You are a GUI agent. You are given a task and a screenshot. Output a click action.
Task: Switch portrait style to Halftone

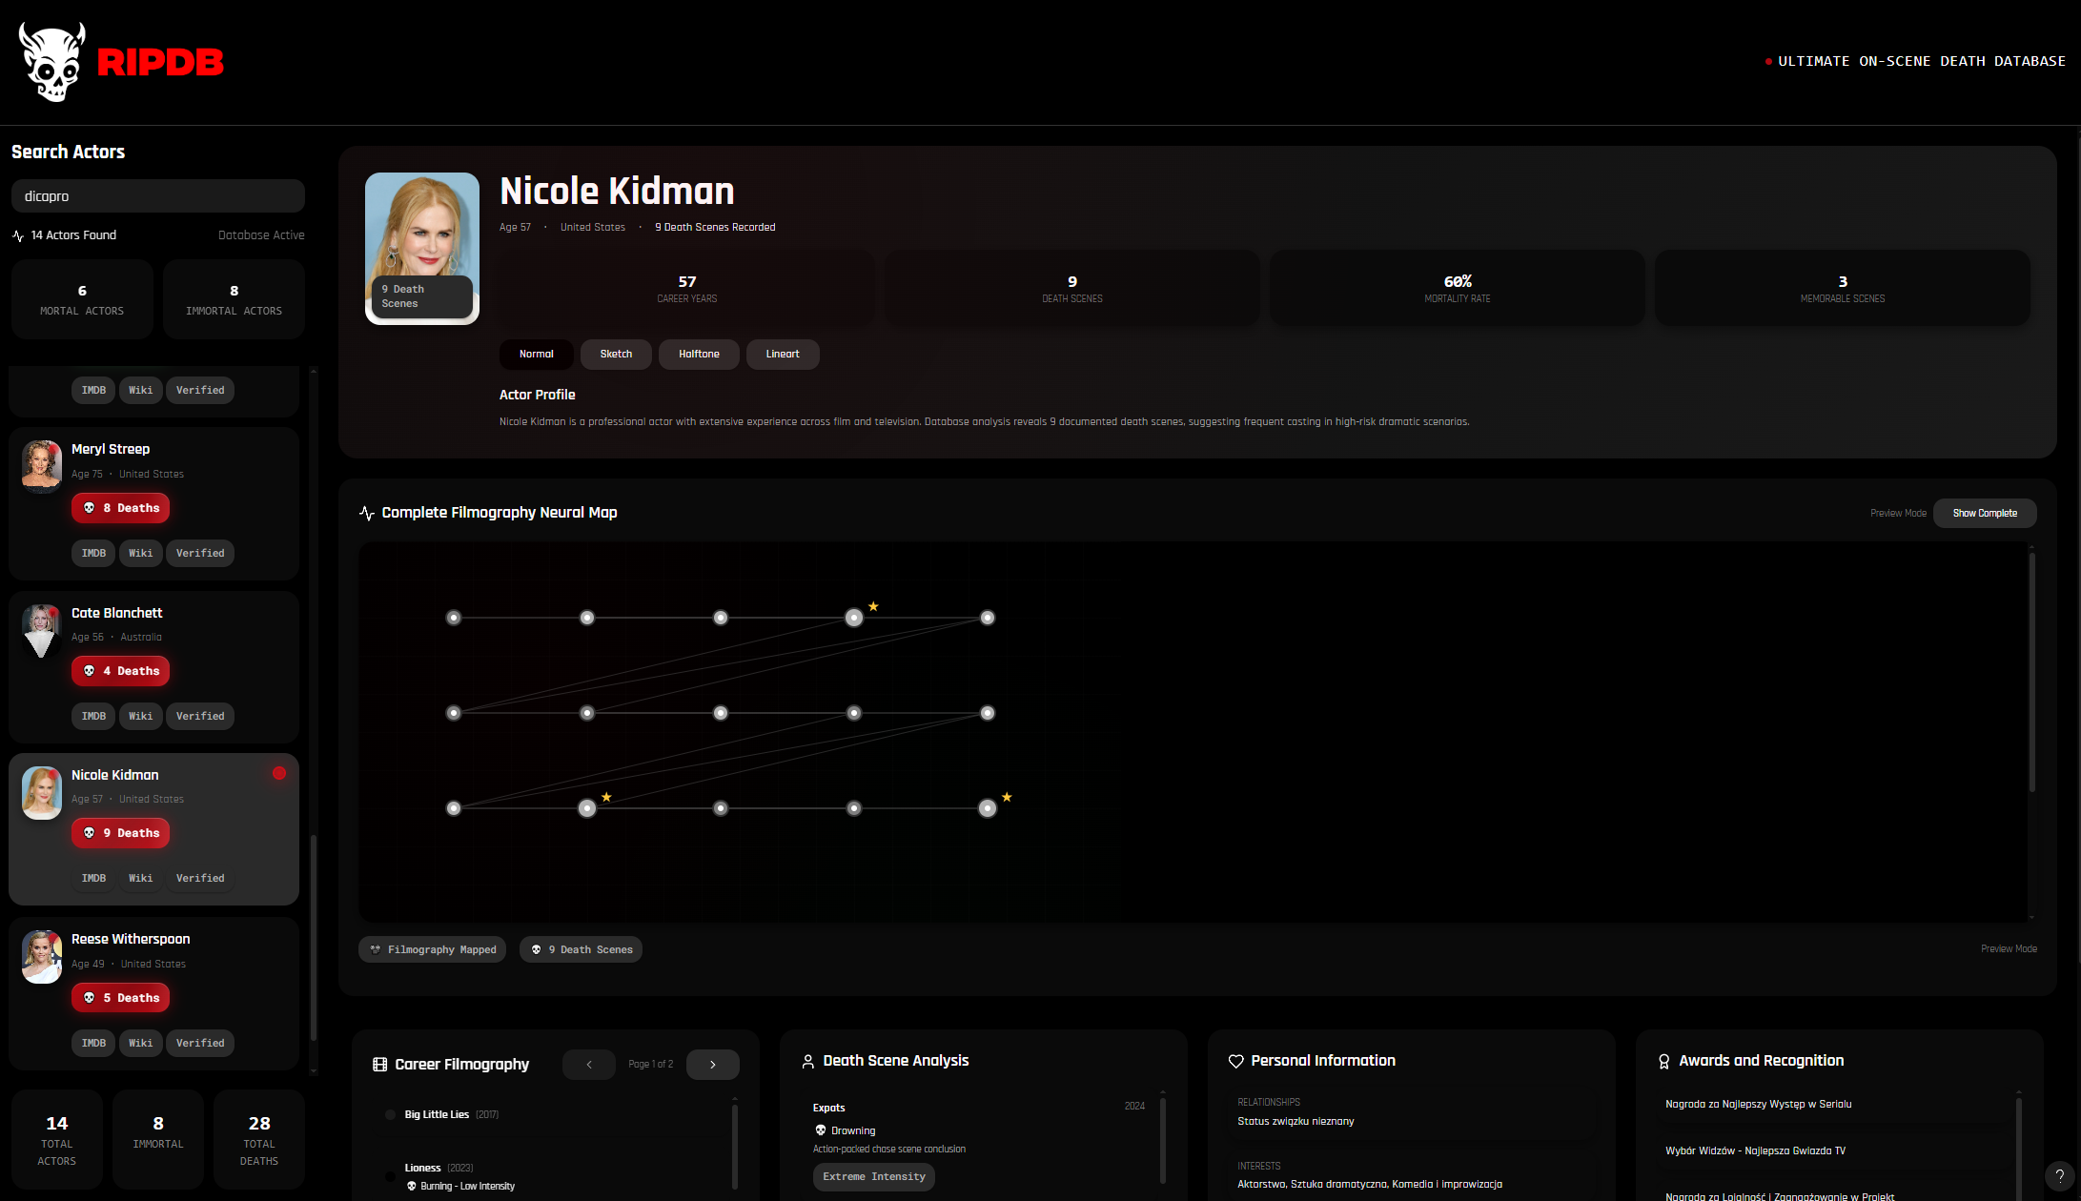(699, 354)
